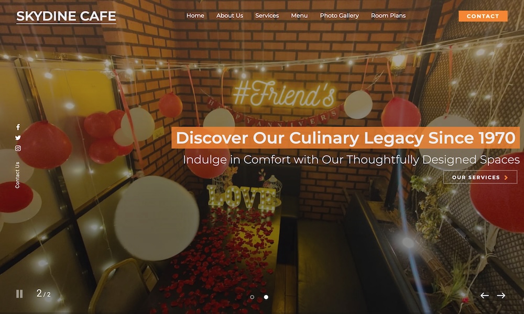
Task: Open the Photo Gallery page
Action: click(339, 16)
